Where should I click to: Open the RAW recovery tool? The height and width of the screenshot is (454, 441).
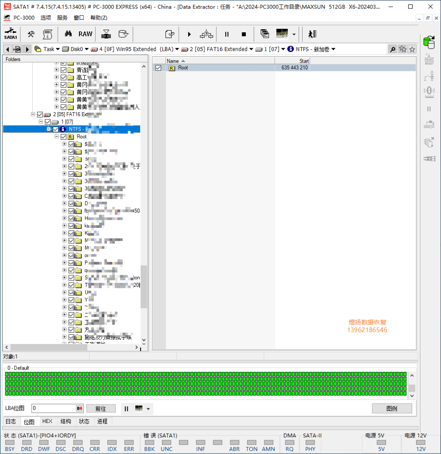[85, 34]
